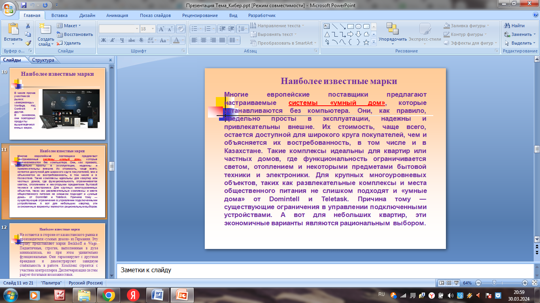540x303 pixels.
Task: Save presentation from quick access toolbar
Action: point(24,6)
